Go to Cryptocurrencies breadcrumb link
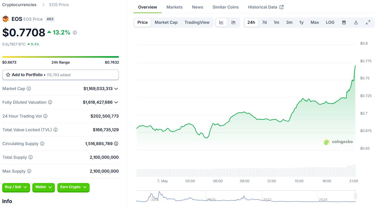The width and height of the screenshot is (375, 206). [x=19, y=5]
